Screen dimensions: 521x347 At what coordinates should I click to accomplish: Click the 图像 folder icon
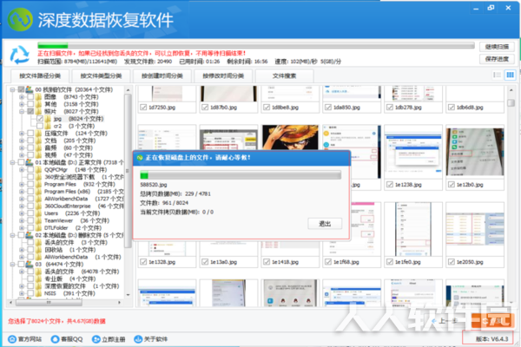pyautogui.click(x=39, y=97)
